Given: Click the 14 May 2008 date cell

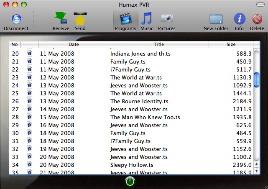Looking at the screenshot, I should [x=57, y=109].
